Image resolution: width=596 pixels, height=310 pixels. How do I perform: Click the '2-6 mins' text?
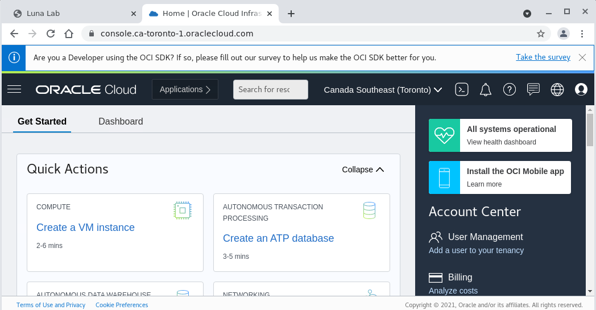(x=49, y=246)
